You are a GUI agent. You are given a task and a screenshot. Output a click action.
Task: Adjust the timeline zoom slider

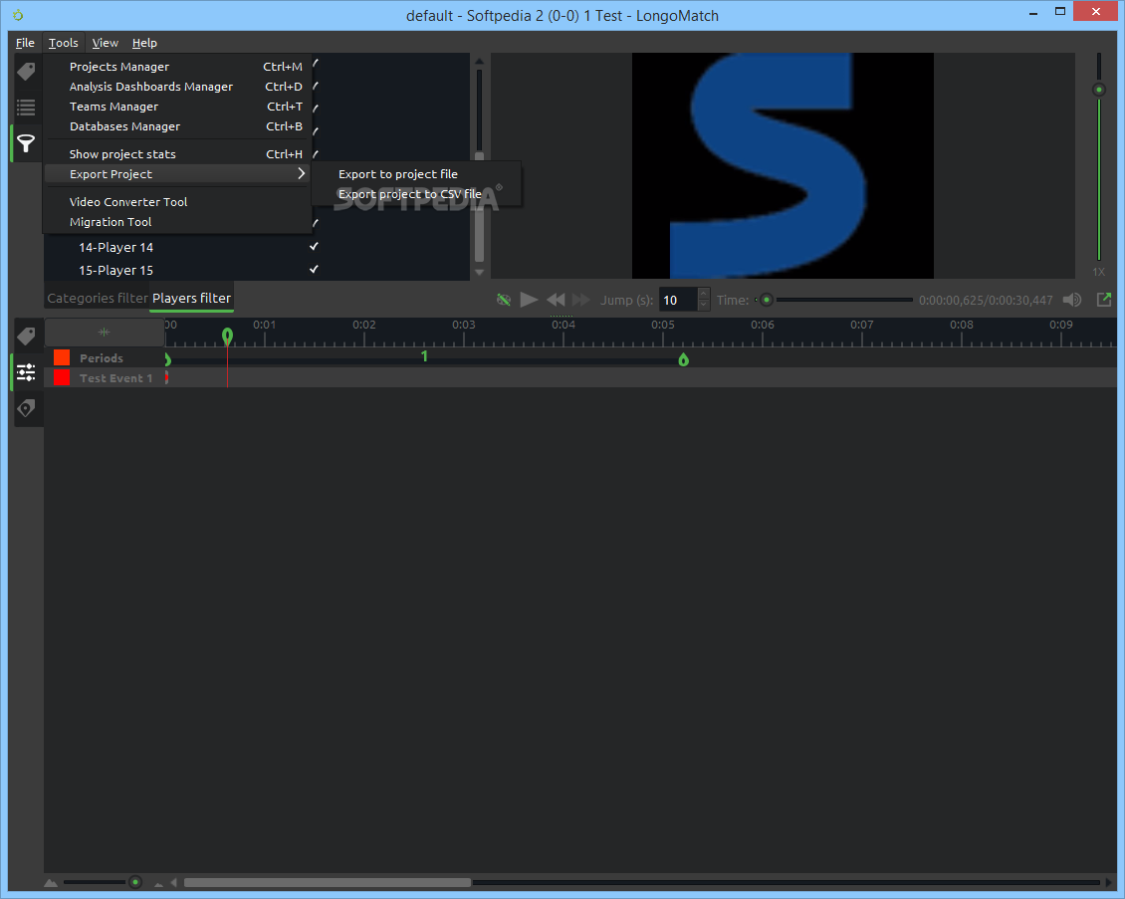(x=103, y=882)
